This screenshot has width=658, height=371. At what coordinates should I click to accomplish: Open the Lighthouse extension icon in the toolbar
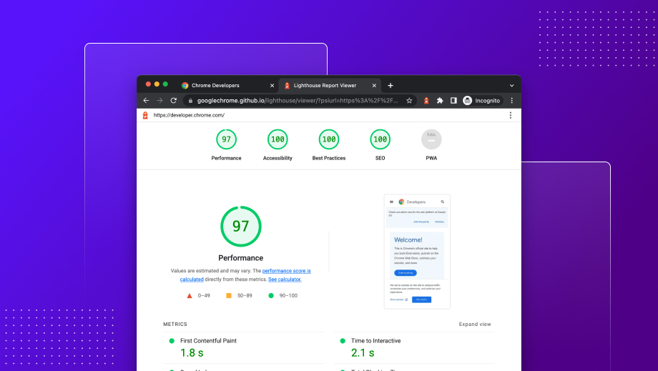pos(426,101)
